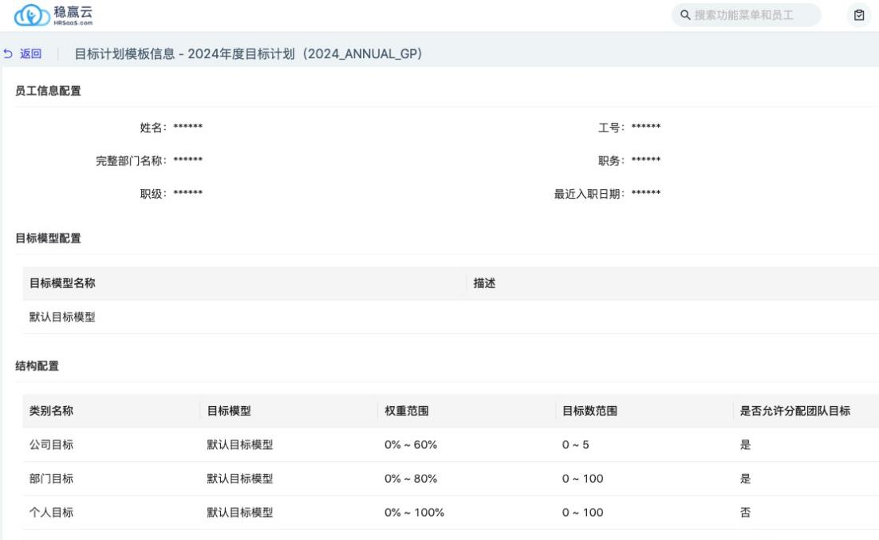Viewport: 879px width, 540px height.
Task: Focus the 搜索功能菜单和员工 search field
Action: coord(750,15)
